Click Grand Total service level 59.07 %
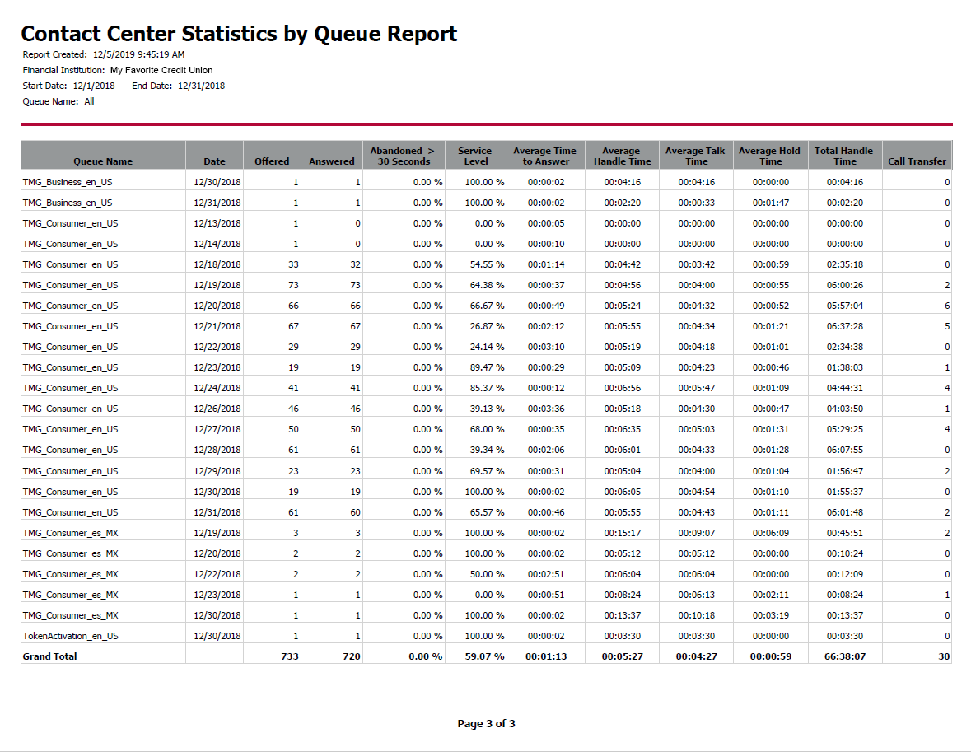Viewport: 971px width, 752px height. (x=485, y=656)
